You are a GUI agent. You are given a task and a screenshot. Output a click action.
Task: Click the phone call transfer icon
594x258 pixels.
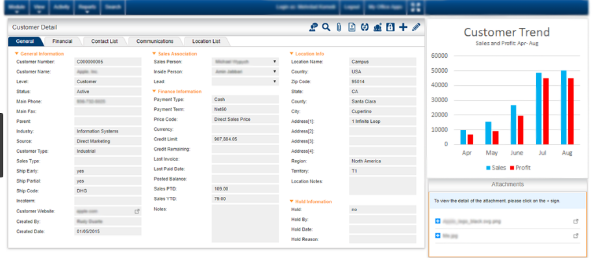[365, 27]
